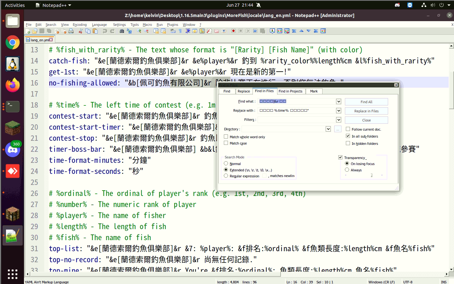Click the Find All button
This screenshot has width=454, height=284.
(x=366, y=102)
